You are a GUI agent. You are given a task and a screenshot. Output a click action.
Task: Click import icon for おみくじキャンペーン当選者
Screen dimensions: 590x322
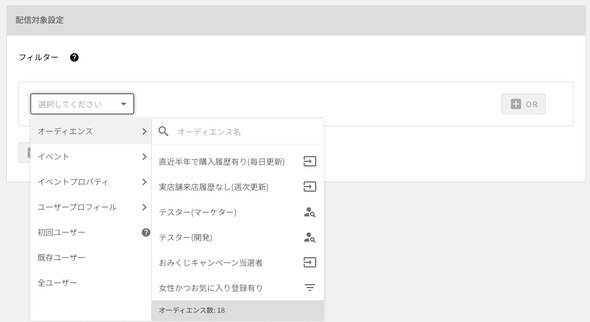pyautogui.click(x=310, y=262)
